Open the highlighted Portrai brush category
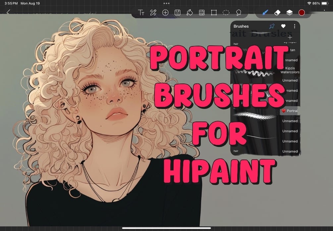Image resolution: width=333 pixels, height=231 pixels. 290,111
